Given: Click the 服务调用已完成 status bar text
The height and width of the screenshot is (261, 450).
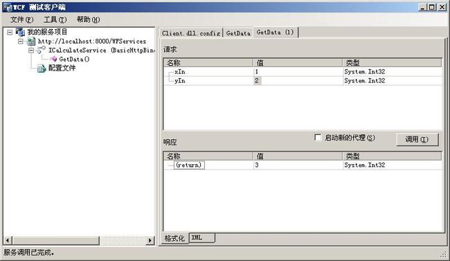Looking at the screenshot, I should point(28,253).
